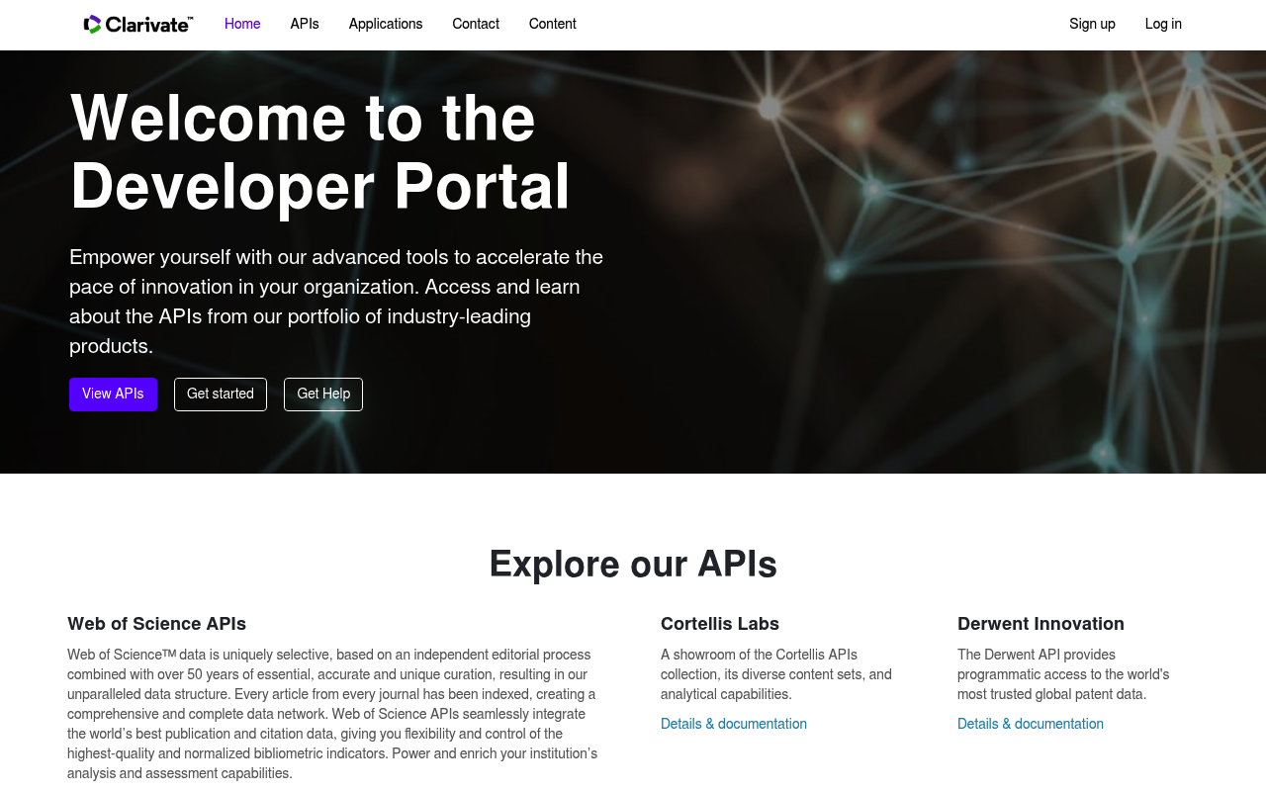Select the Derwent Innovation heading
This screenshot has height=791, width=1266.
(x=1040, y=624)
